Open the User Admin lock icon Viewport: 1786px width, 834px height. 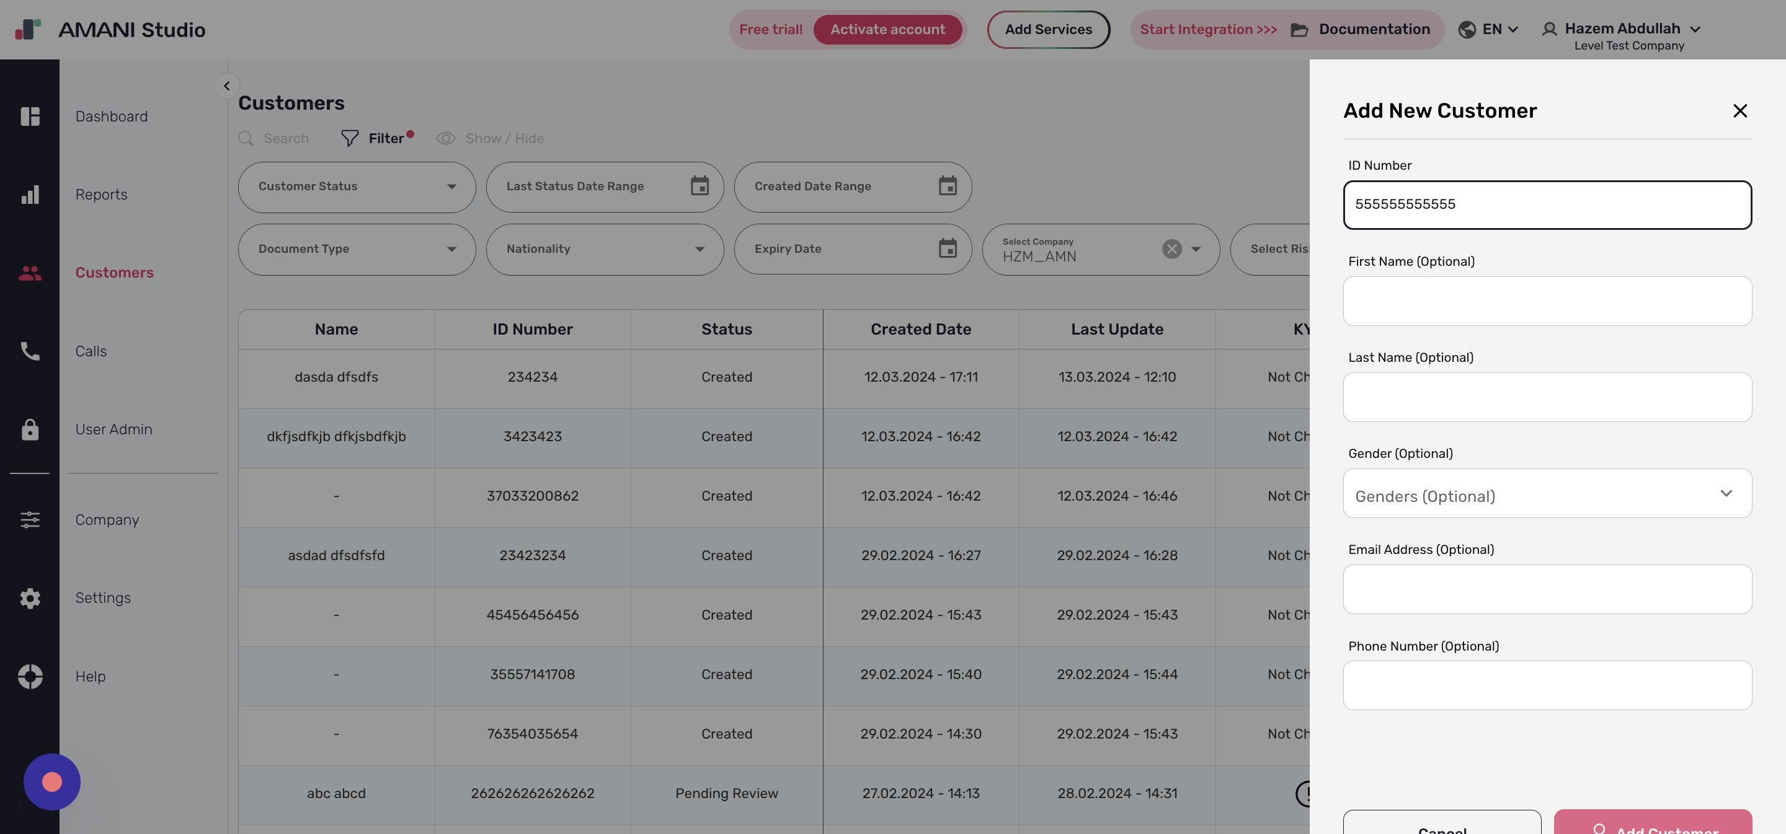(30, 429)
